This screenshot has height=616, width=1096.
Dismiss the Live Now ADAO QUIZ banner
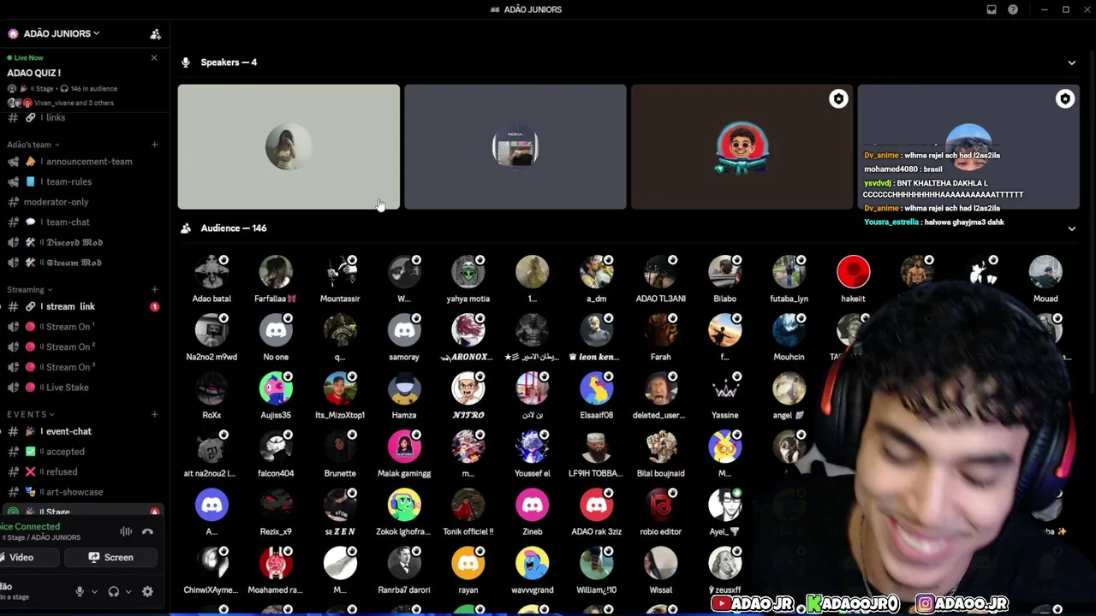(154, 58)
